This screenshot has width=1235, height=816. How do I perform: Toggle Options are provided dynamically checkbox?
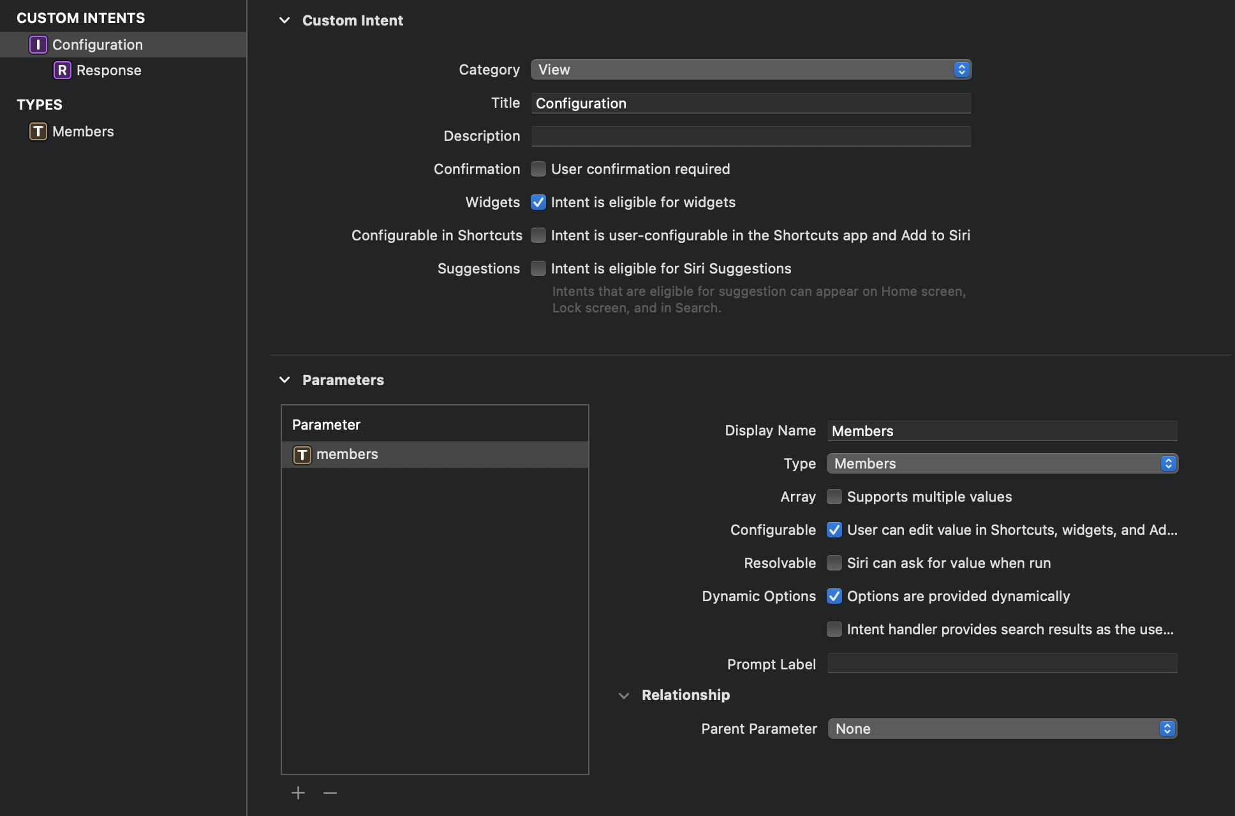[834, 596]
